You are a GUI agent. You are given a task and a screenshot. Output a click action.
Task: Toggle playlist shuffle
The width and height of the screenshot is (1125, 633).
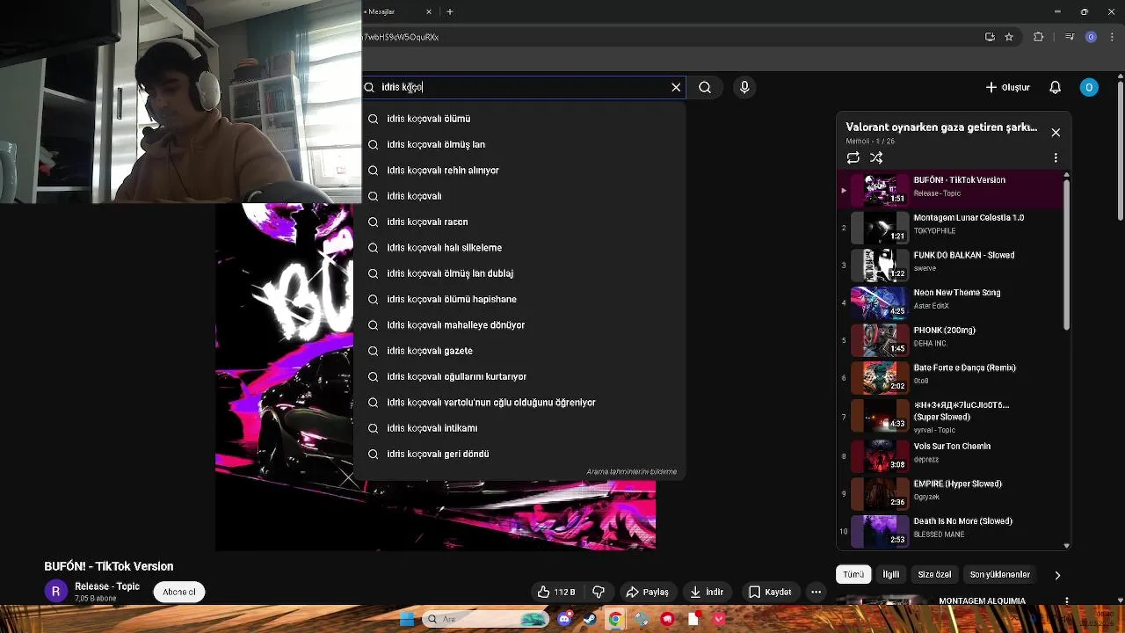click(876, 158)
